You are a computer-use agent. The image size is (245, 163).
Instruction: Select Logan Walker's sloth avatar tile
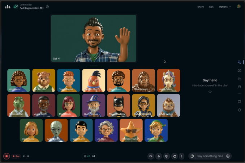pyautogui.click(x=169, y=105)
